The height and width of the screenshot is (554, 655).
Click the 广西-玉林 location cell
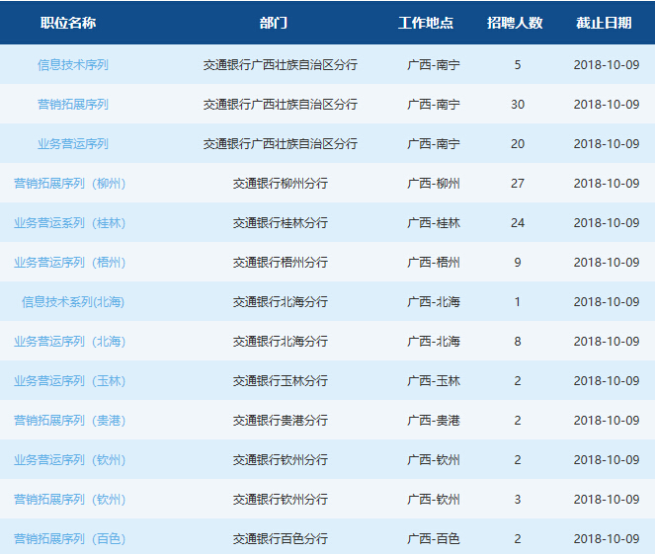[434, 381]
